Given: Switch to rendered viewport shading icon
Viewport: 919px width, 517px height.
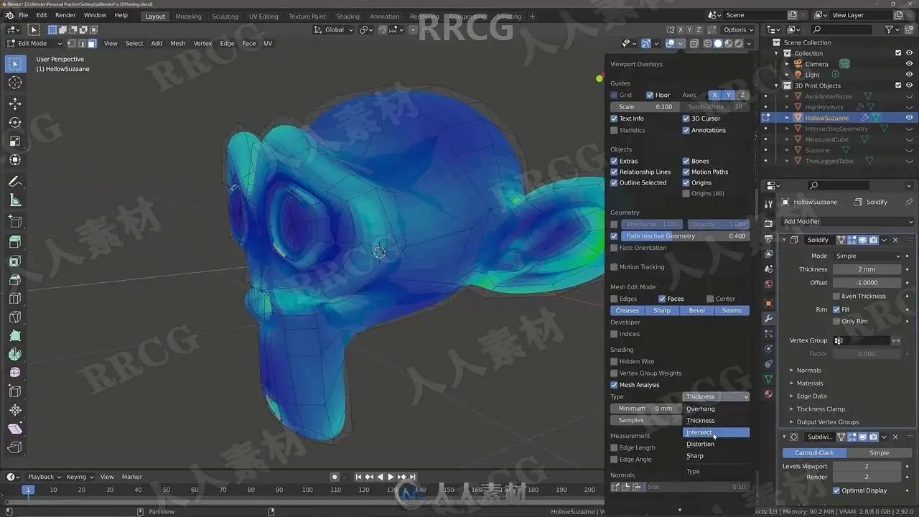Looking at the screenshot, I should (739, 44).
